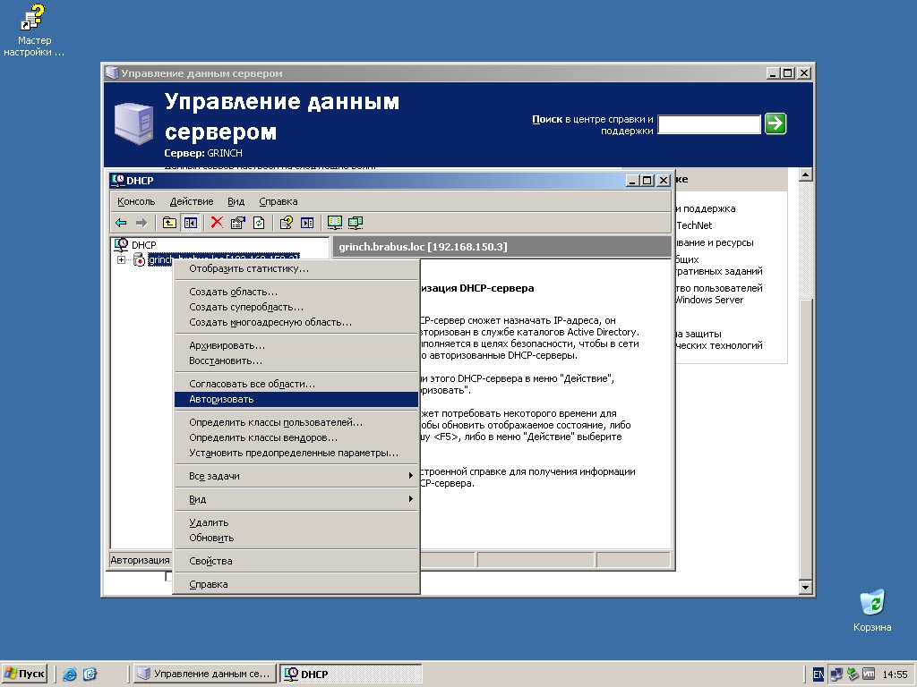Click the green search arrow button
917x687 pixels.
[776, 123]
